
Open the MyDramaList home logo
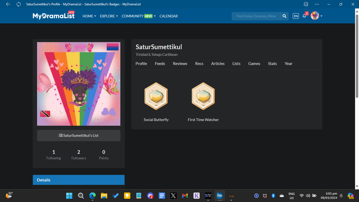pyautogui.click(x=53, y=15)
